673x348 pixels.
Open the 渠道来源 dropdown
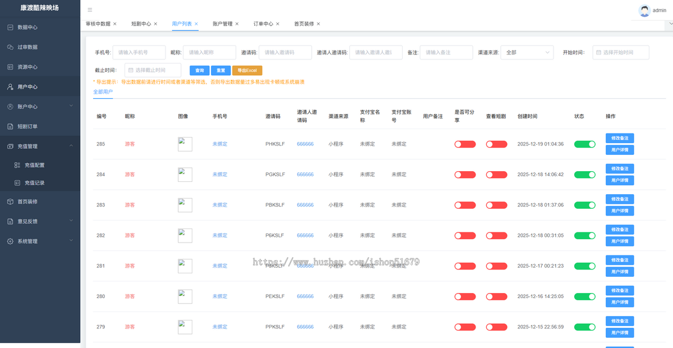pyautogui.click(x=527, y=52)
